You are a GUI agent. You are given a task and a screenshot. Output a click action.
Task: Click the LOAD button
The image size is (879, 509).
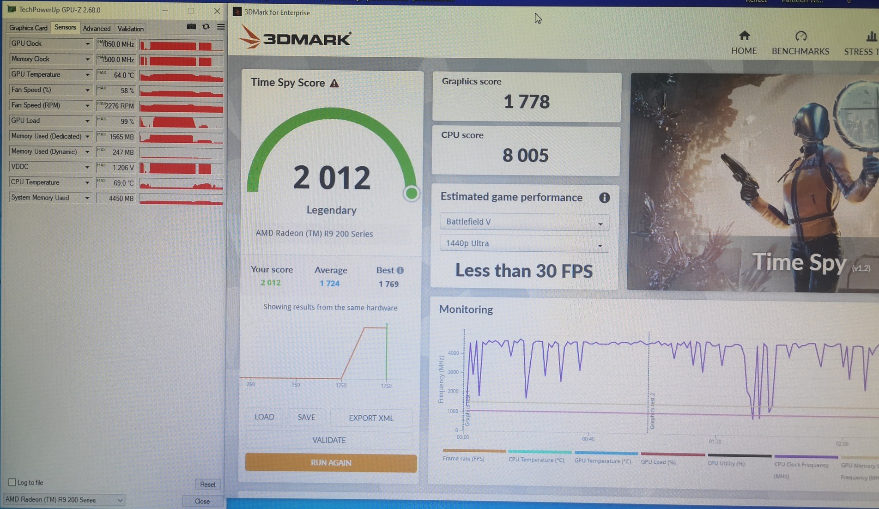pos(264,417)
